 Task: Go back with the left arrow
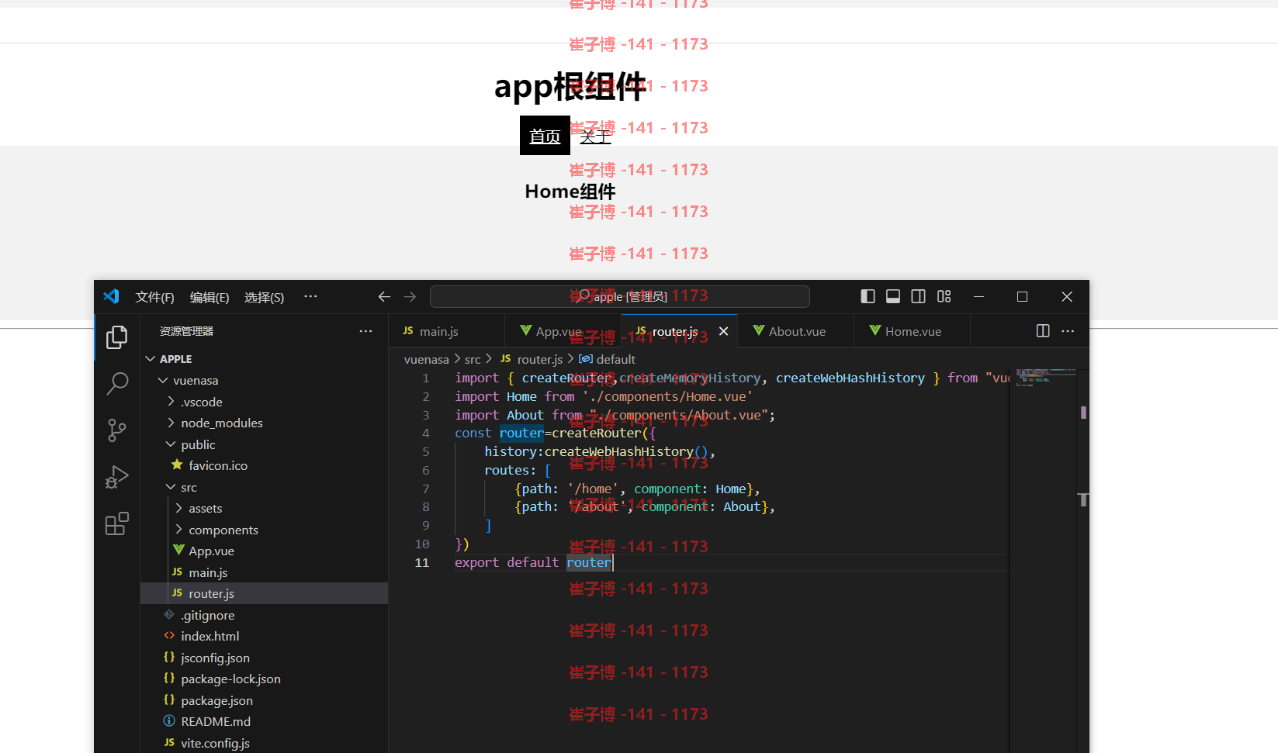coord(384,296)
